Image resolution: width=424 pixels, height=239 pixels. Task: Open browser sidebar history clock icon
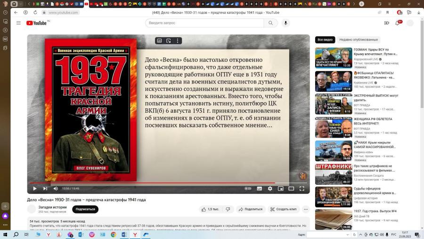[5, 12]
